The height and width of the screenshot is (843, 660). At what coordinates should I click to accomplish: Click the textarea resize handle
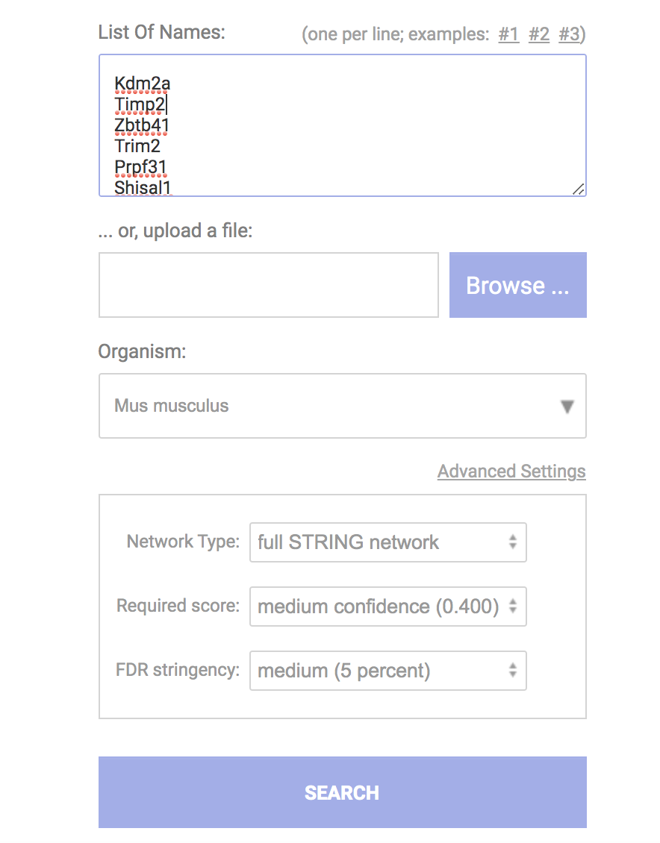[578, 189]
